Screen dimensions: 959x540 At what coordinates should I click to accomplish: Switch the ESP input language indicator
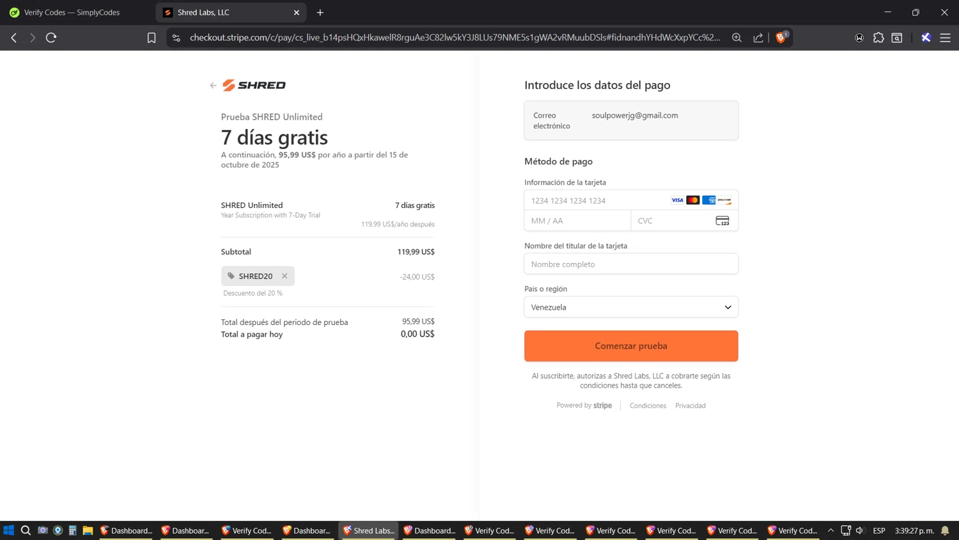pos(879,530)
